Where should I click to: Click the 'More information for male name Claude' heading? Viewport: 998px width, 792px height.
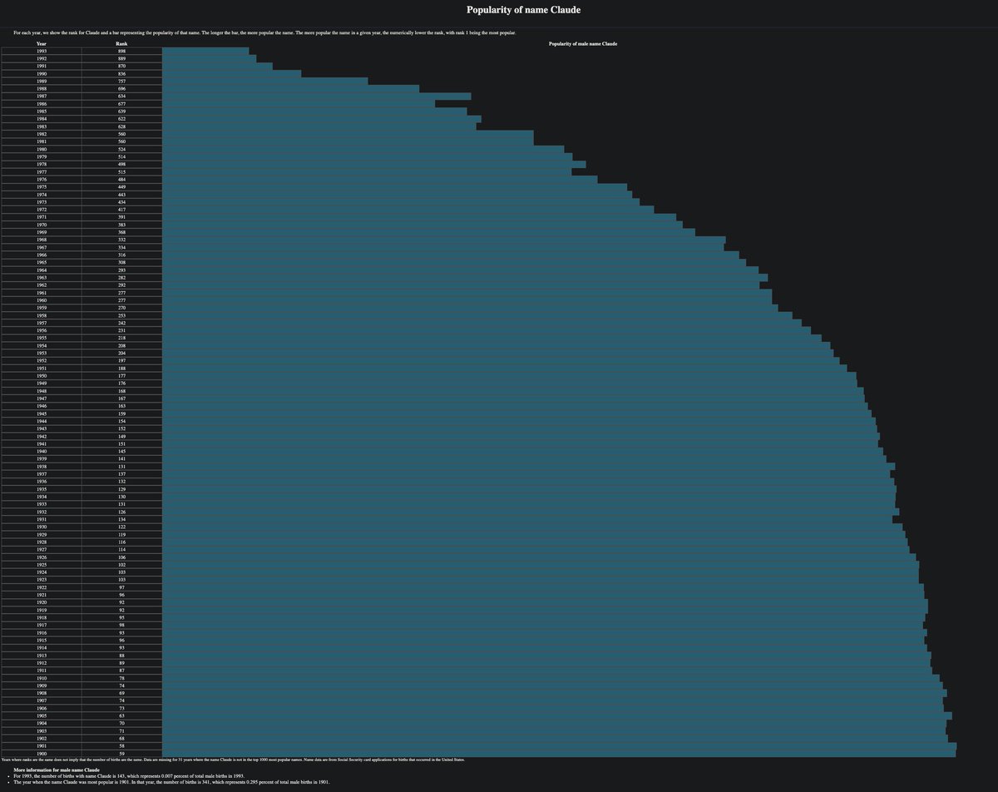coord(57,770)
